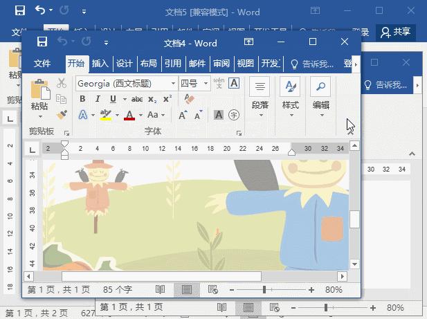Image resolution: width=427 pixels, height=319 pixels.
Task: Apply Bold formatting
Action: click(82, 99)
